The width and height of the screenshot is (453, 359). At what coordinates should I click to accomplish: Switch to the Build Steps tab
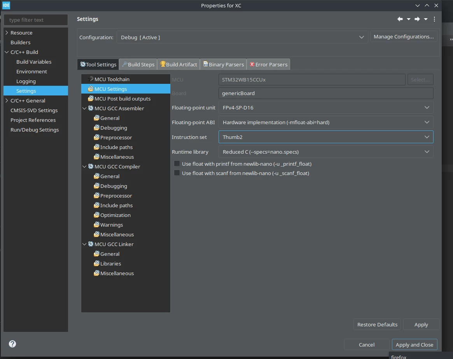point(138,64)
